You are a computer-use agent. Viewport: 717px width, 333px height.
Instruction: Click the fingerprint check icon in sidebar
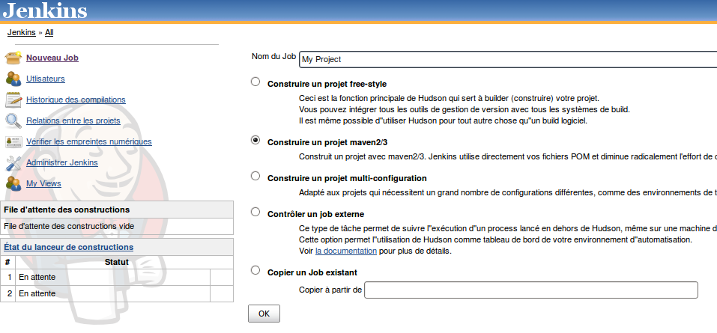[x=13, y=141]
